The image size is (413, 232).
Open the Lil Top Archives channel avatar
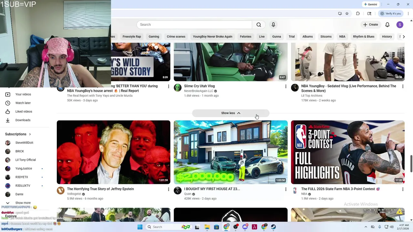point(295,88)
